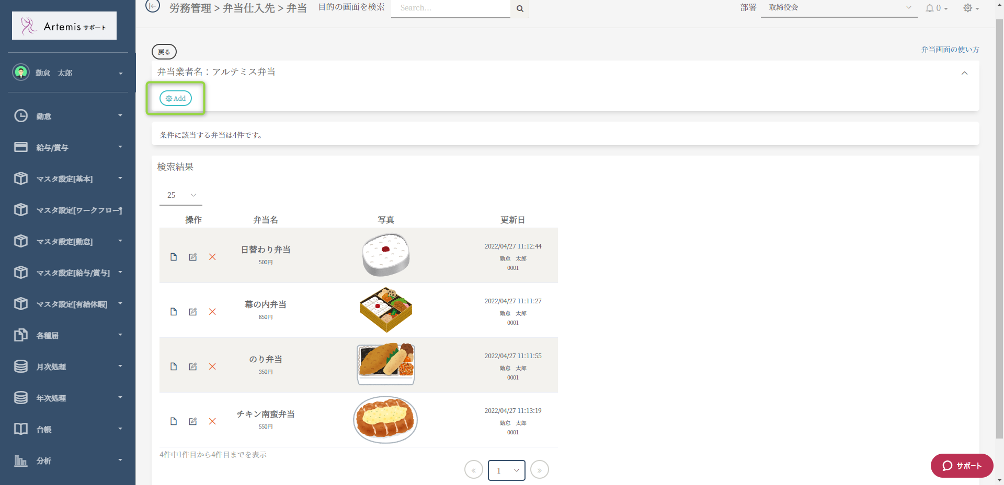Delete the 幕の内弁当 row with red X
The image size is (1004, 485).
coord(212,312)
